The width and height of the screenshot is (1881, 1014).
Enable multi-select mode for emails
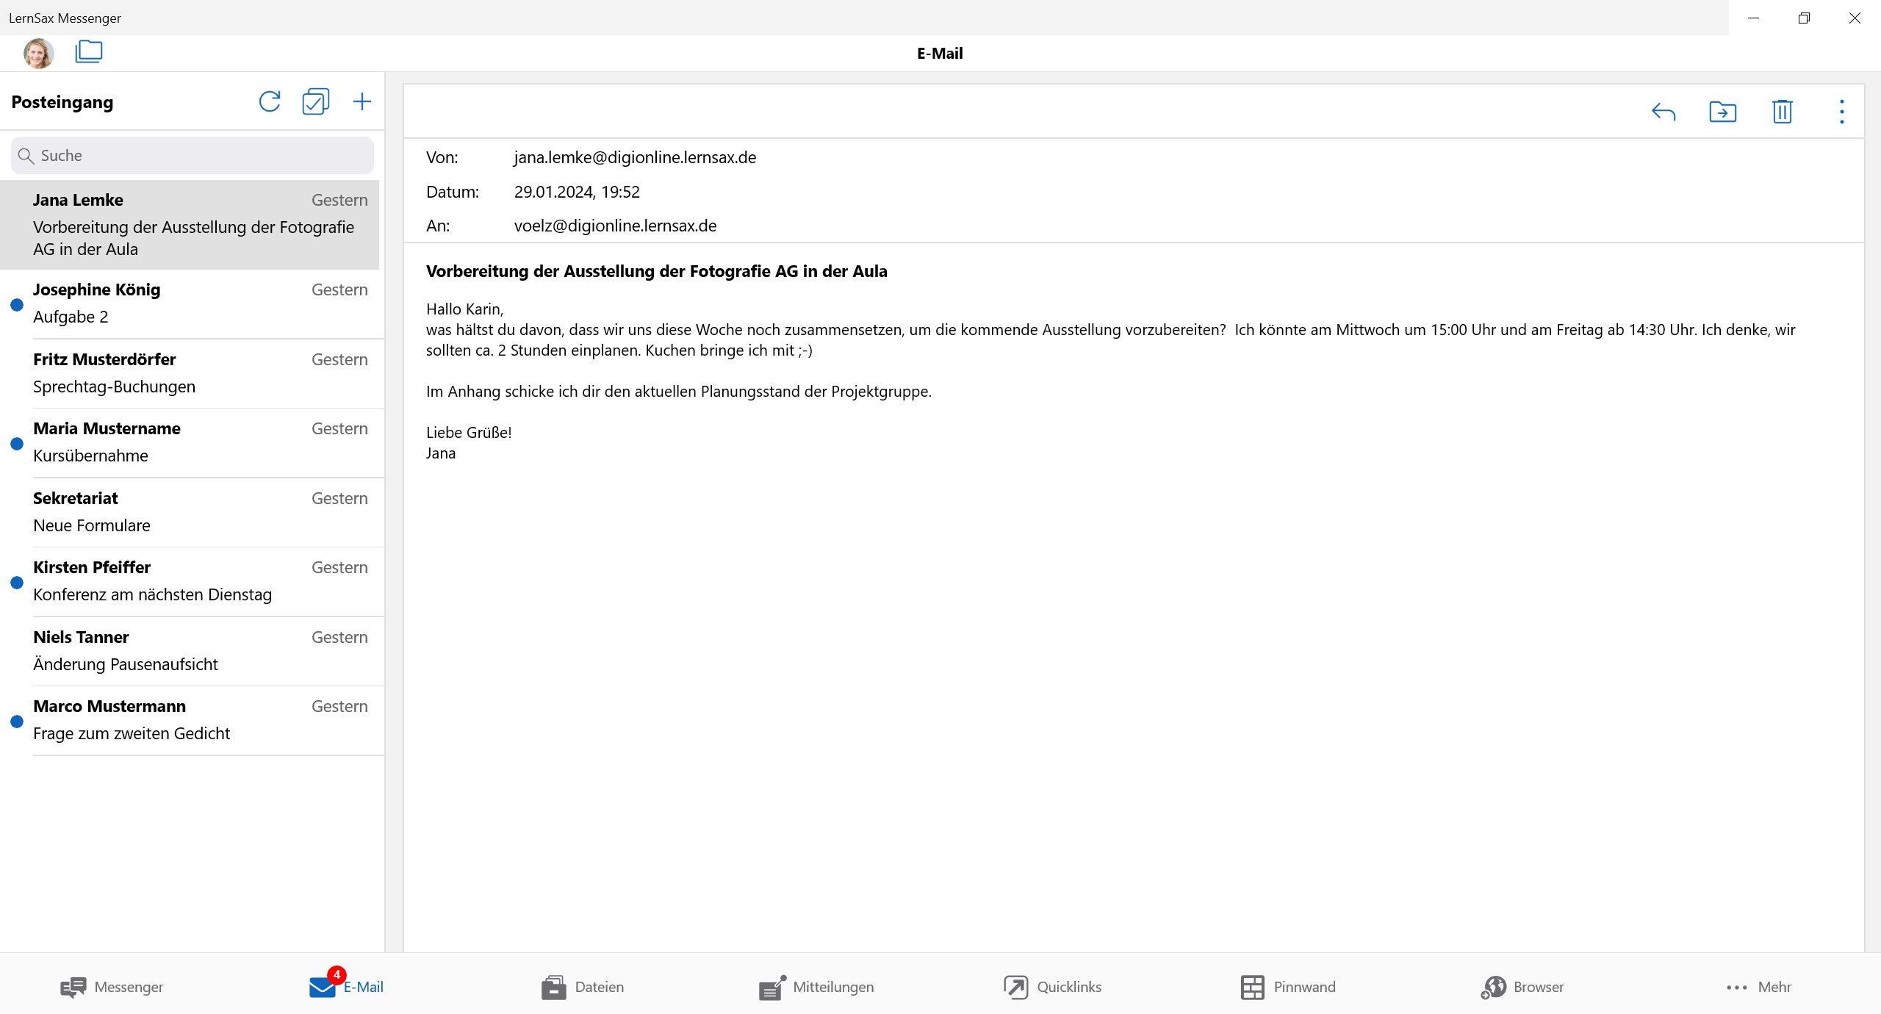click(315, 101)
